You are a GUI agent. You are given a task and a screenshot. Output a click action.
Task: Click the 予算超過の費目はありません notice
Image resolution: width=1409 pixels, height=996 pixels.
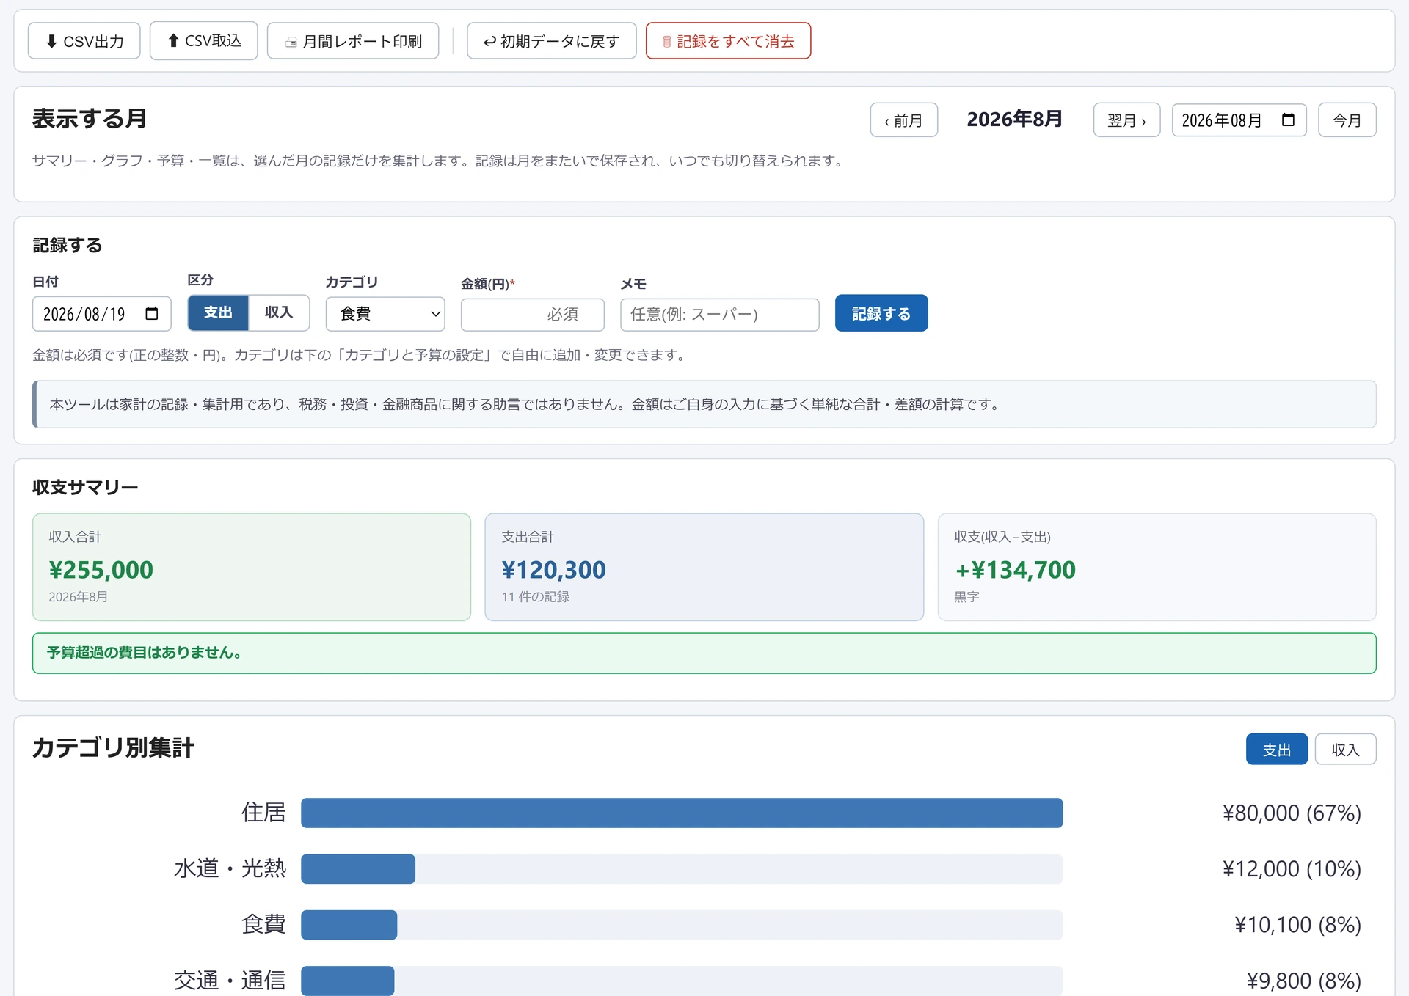pos(704,653)
